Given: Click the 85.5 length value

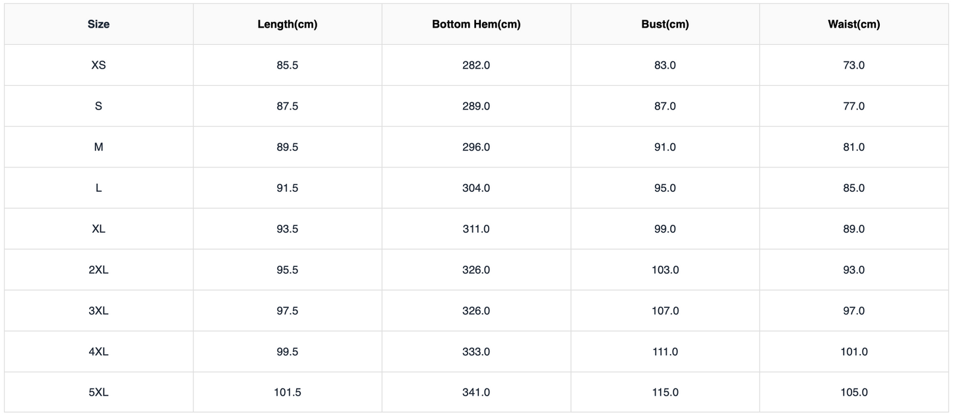Looking at the screenshot, I should [288, 65].
